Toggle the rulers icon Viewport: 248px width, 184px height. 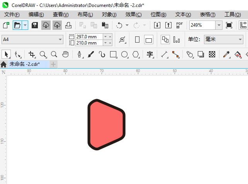[243, 25]
